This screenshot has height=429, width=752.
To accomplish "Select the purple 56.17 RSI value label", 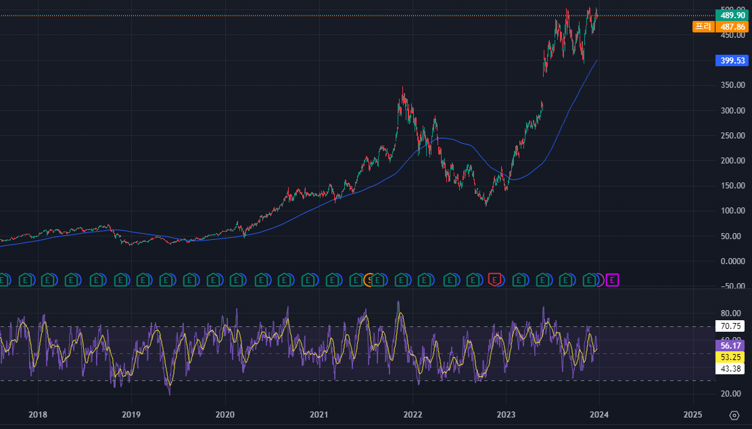I will 730,346.
